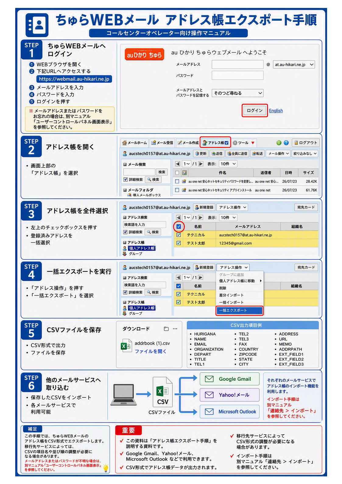
Task: Click previous-page arrow in Step 2 mail list
Action: click(x=178, y=164)
